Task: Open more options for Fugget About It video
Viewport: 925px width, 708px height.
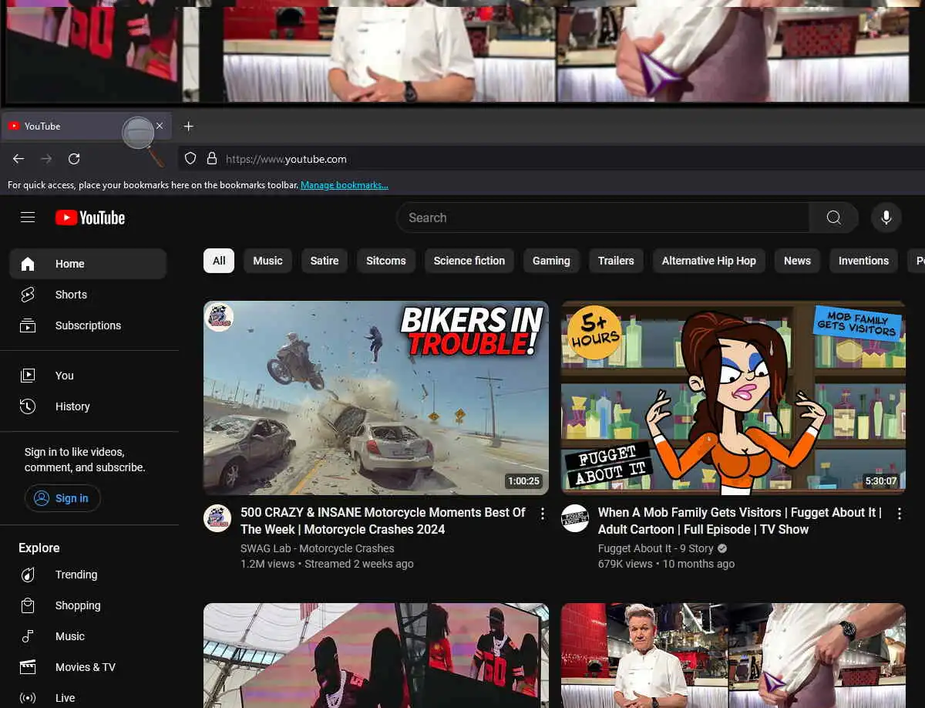Action: 899,514
